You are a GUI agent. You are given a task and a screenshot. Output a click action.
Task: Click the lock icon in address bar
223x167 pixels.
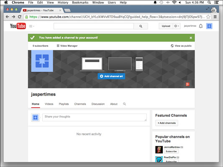[x=26, y=17]
